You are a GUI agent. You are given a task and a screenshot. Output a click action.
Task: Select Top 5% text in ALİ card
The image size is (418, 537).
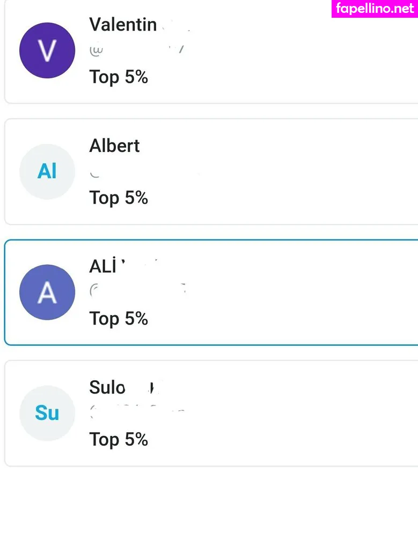tap(119, 319)
